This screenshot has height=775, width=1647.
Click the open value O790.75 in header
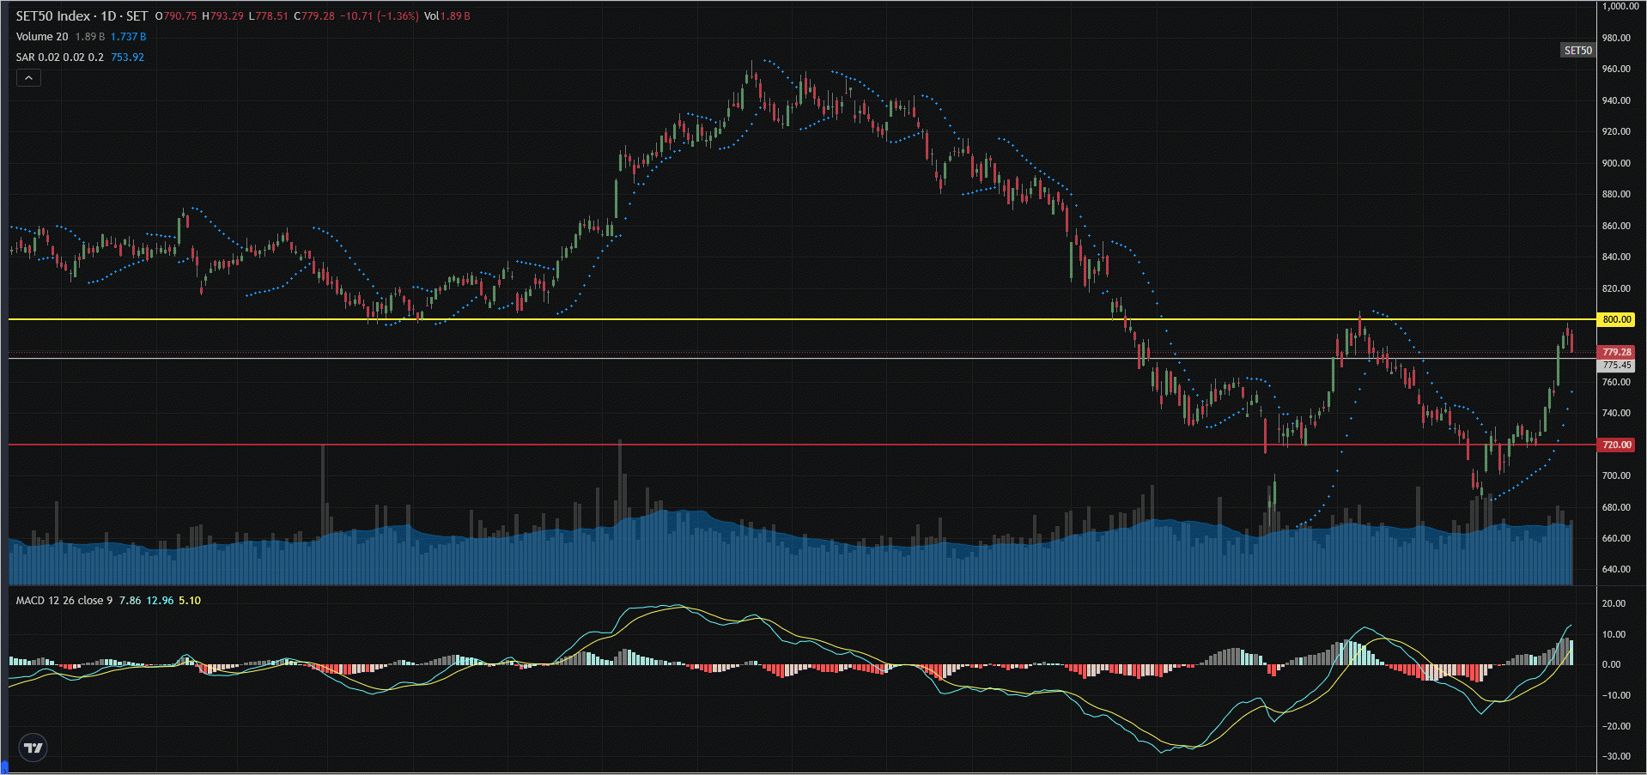[x=176, y=16]
